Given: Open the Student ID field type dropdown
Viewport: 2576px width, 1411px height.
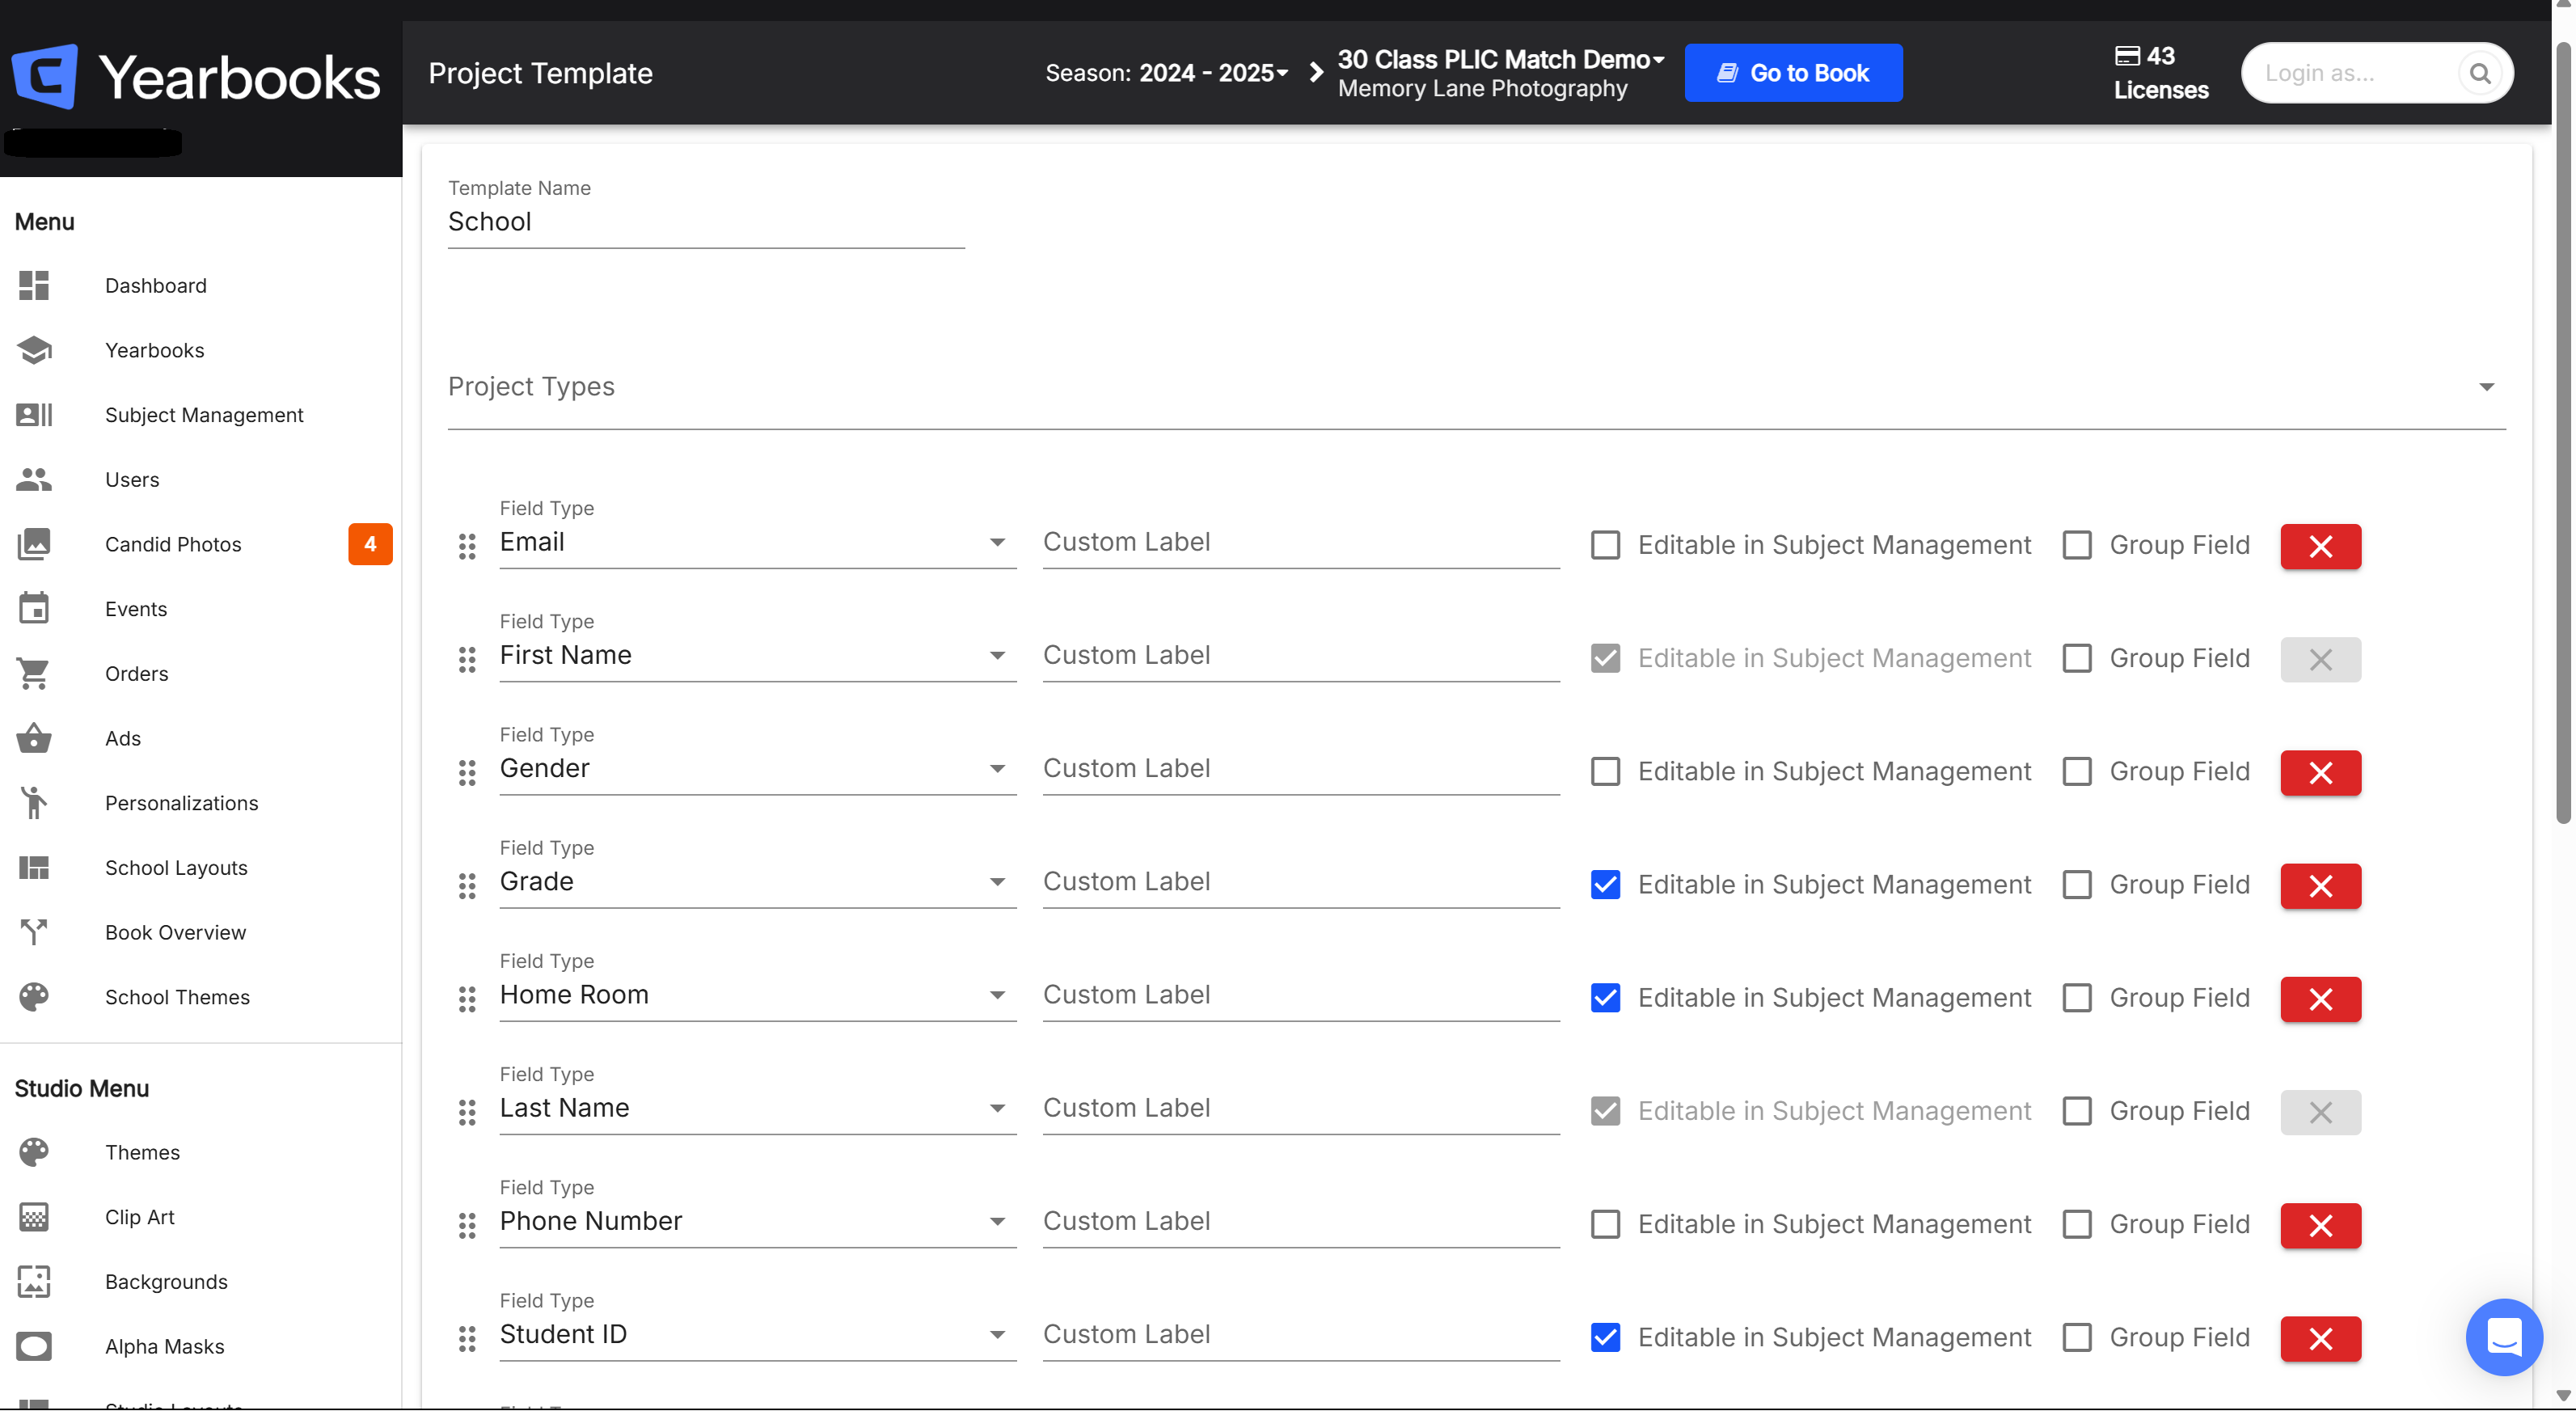Looking at the screenshot, I should (x=758, y=1335).
